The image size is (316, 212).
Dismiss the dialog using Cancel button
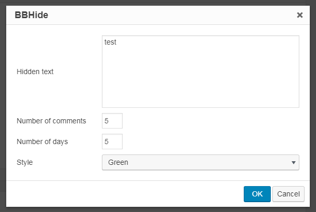point(288,194)
